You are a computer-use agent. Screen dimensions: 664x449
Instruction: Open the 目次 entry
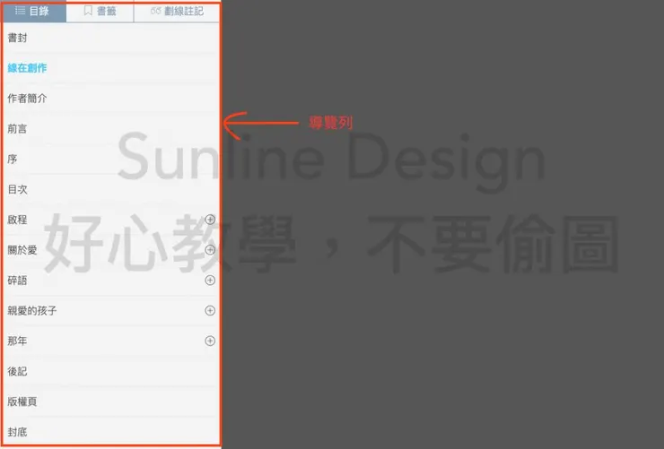tap(111, 189)
